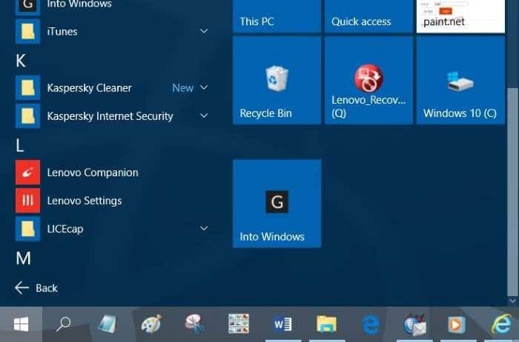Expand Kaspersky Internet Security chevron
The height and width of the screenshot is (342, 519).
(204, 115)
